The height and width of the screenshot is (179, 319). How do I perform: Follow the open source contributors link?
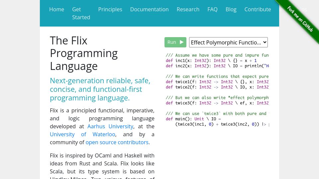tap(117, 142)
